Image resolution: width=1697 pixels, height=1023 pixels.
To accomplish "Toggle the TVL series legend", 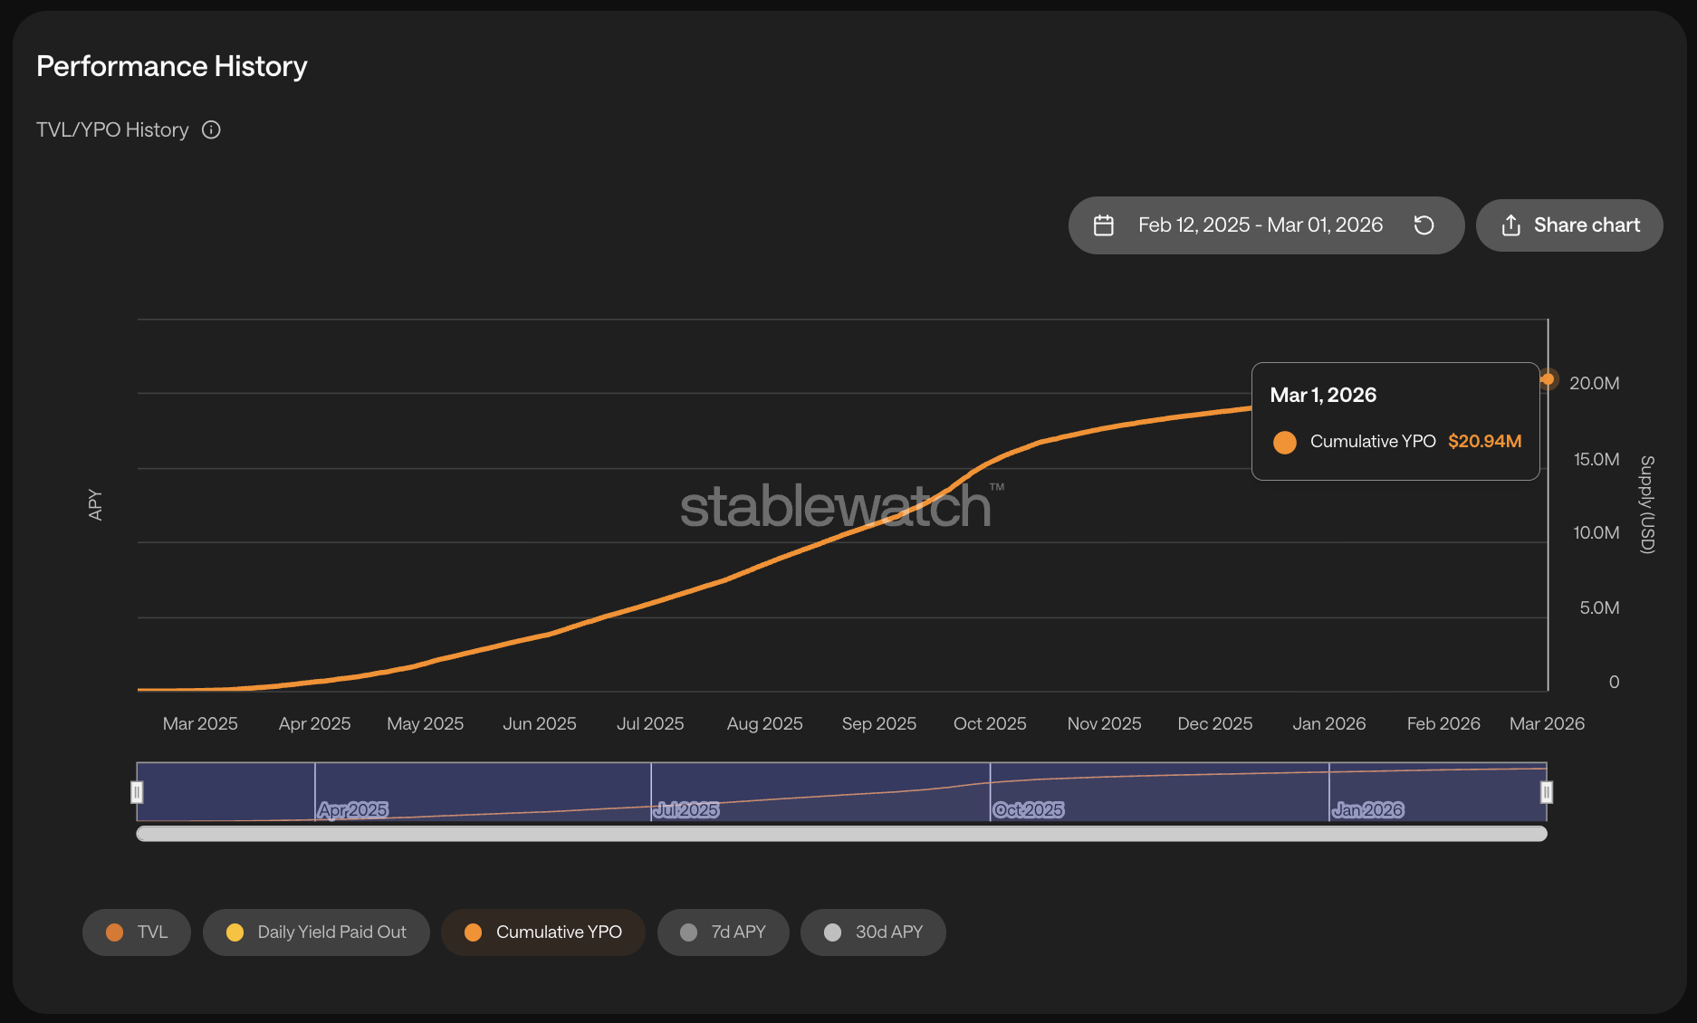I will [137, 932].
